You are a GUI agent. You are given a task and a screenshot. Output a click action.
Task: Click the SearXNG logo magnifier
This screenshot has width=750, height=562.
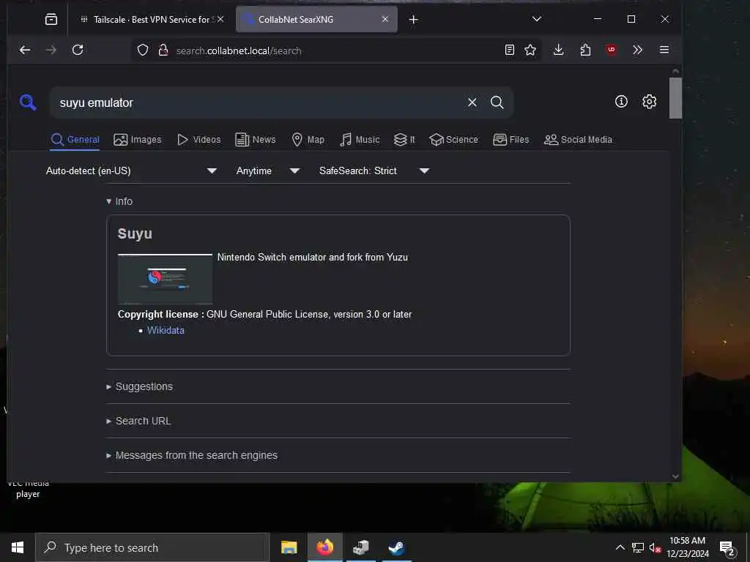coord(28,102)
